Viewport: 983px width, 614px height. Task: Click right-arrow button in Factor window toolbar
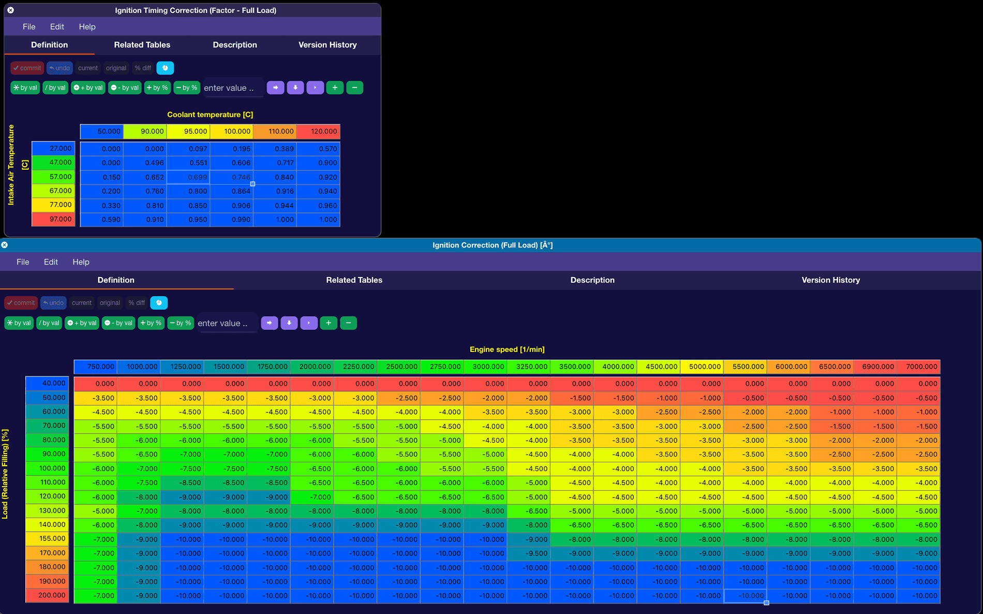[276, 87]
